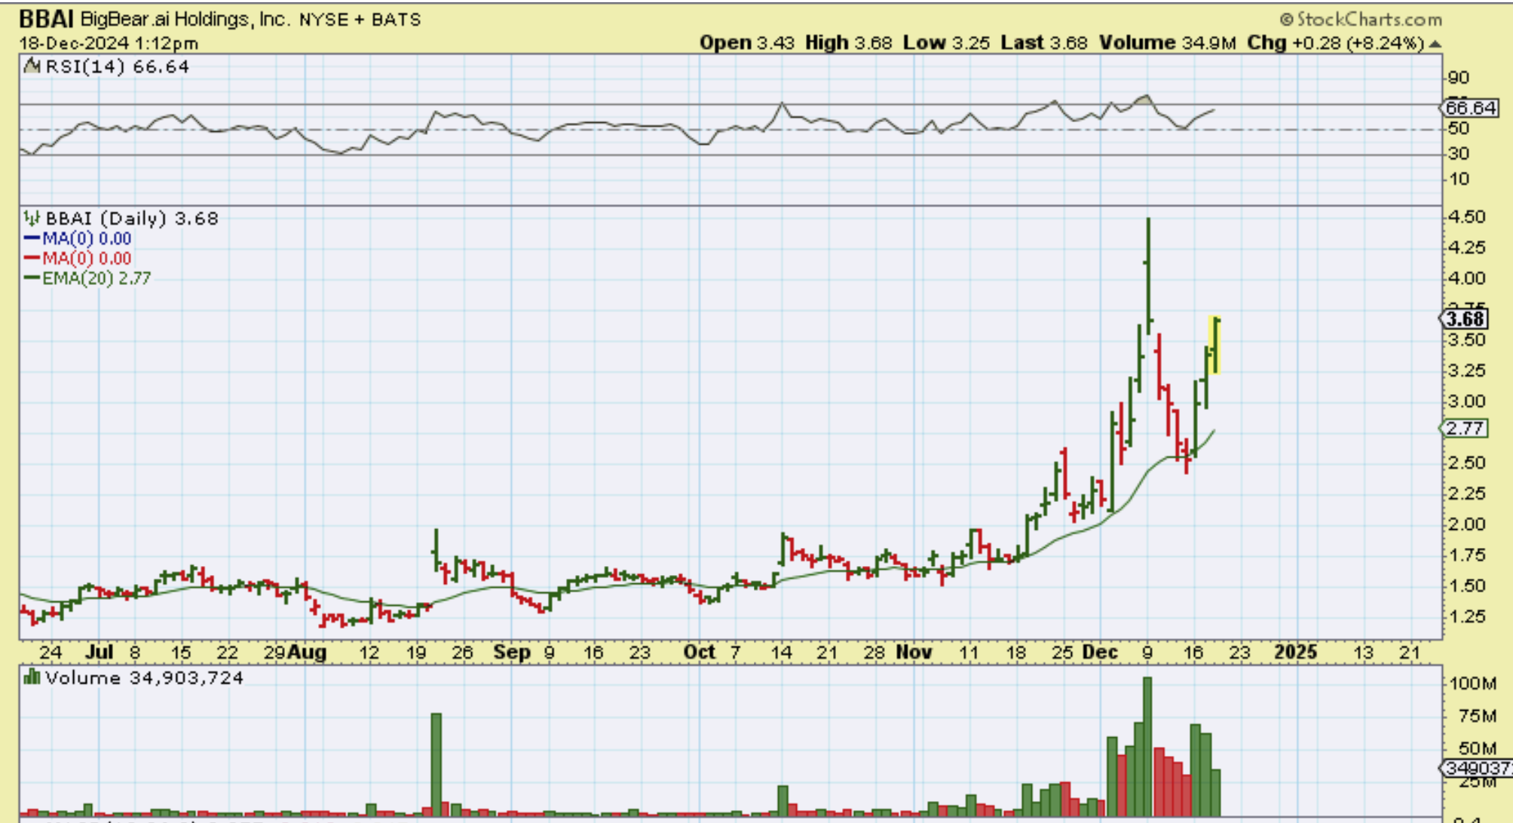Click the blue MA(0) legend line
This screenshot has height=823, width=1513.
[x=32, y=239]
